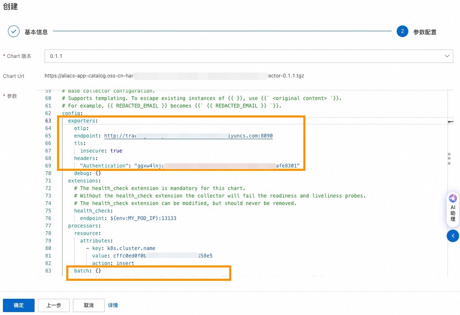Click the 'health_check:' line

point(94,211)
